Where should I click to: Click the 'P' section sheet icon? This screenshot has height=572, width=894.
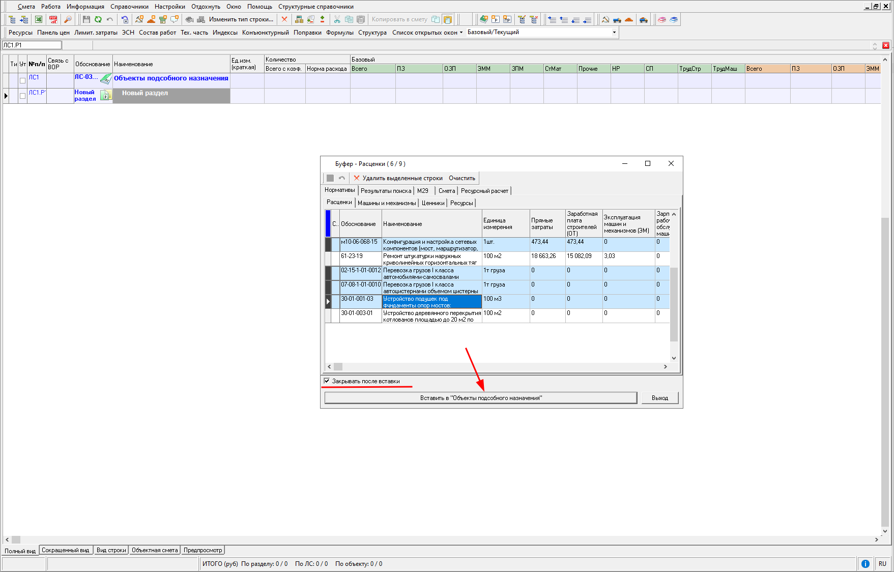495,19
